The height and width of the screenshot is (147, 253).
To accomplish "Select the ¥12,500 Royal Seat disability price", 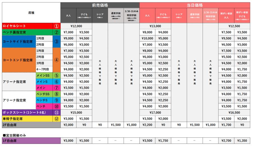I will (x=234, y=26).
